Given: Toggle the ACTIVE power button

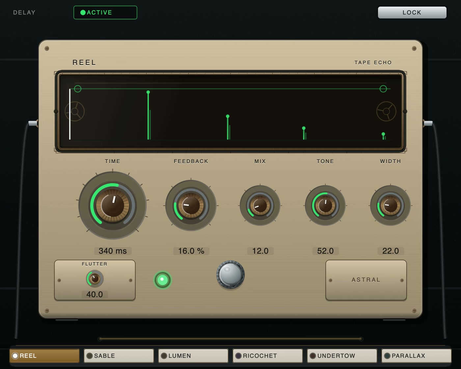Looking at the screenshot, I should pos(105,13).
